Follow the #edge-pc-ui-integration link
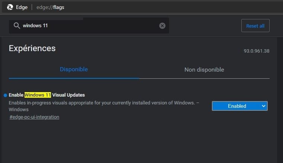 tap(34, 117)
